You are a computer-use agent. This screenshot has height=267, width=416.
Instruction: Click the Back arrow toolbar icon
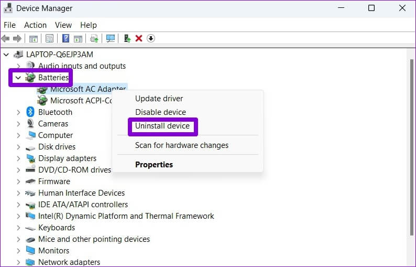6,39
